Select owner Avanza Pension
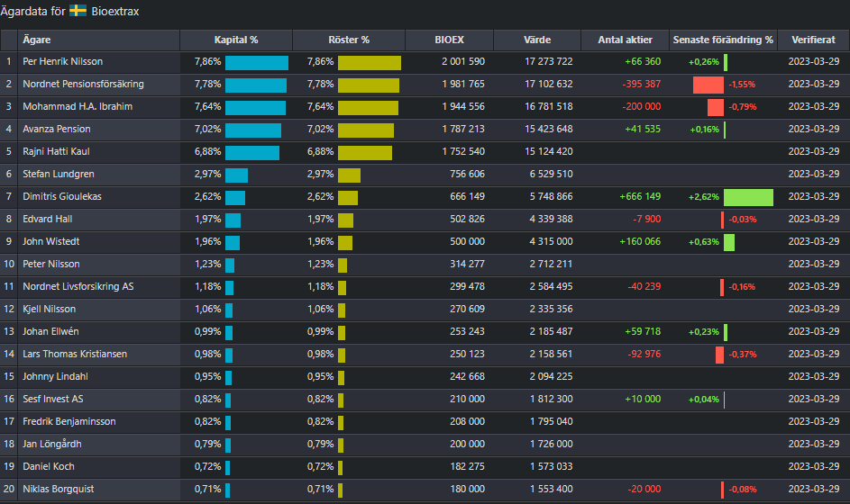The height and width of the screenshot is (504, 850). (57, 129)
